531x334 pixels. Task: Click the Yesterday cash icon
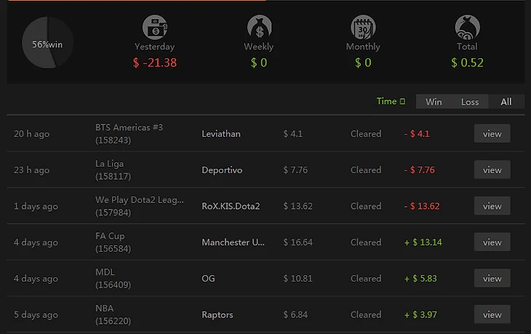point(155,27)
